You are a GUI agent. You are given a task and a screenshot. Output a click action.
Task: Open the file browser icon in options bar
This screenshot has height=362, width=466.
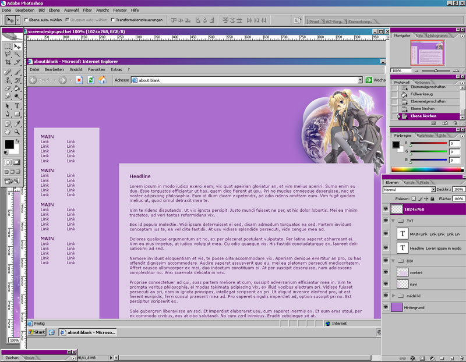(297, 20)
